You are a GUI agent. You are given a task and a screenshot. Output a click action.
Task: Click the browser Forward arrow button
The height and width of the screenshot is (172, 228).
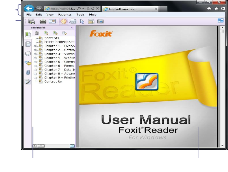[39, 8]
